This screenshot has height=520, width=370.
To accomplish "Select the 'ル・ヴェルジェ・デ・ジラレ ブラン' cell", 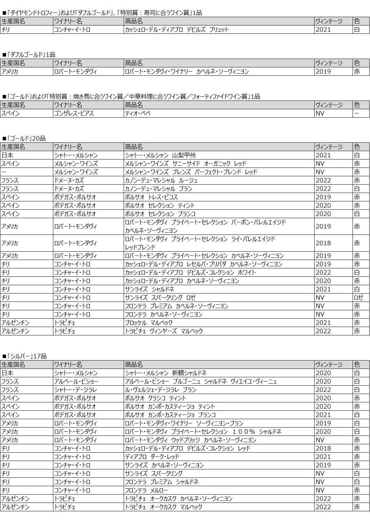I will click(219, 390).
